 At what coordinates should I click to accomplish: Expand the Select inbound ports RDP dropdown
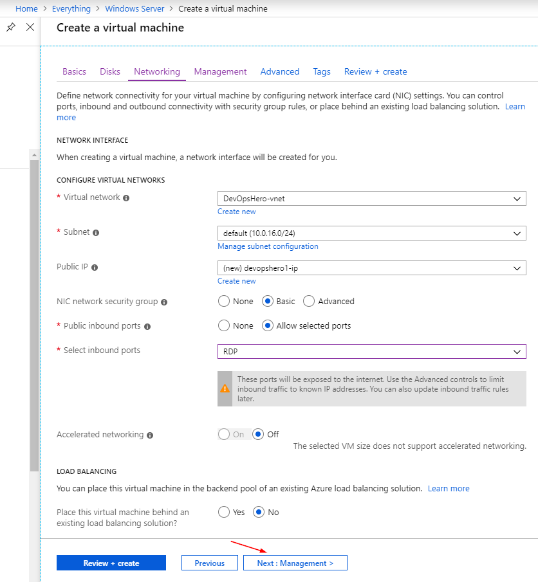tap(371, 352)
